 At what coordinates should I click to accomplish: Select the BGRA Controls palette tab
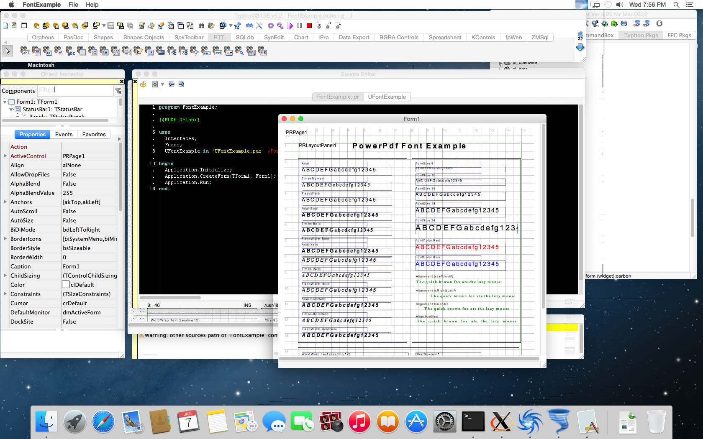tap(399, 37)
